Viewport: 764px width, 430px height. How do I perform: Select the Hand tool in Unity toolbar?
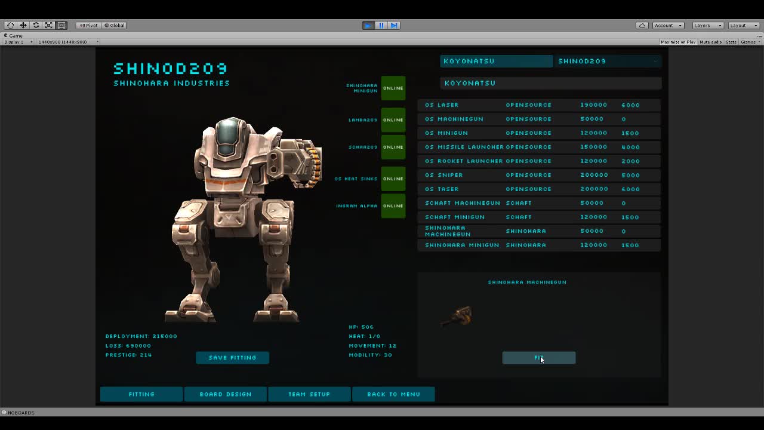pyautogui.click(x=10, y=25)
